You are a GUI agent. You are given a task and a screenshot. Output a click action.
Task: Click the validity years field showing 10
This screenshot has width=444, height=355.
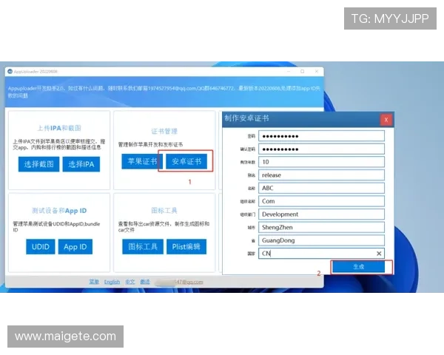point(321,162)
